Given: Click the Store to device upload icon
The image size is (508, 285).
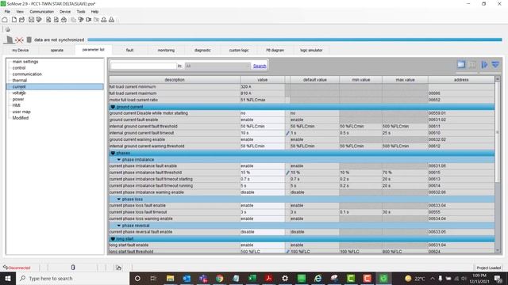Looking at the screenshot, I should coord(104,20).
